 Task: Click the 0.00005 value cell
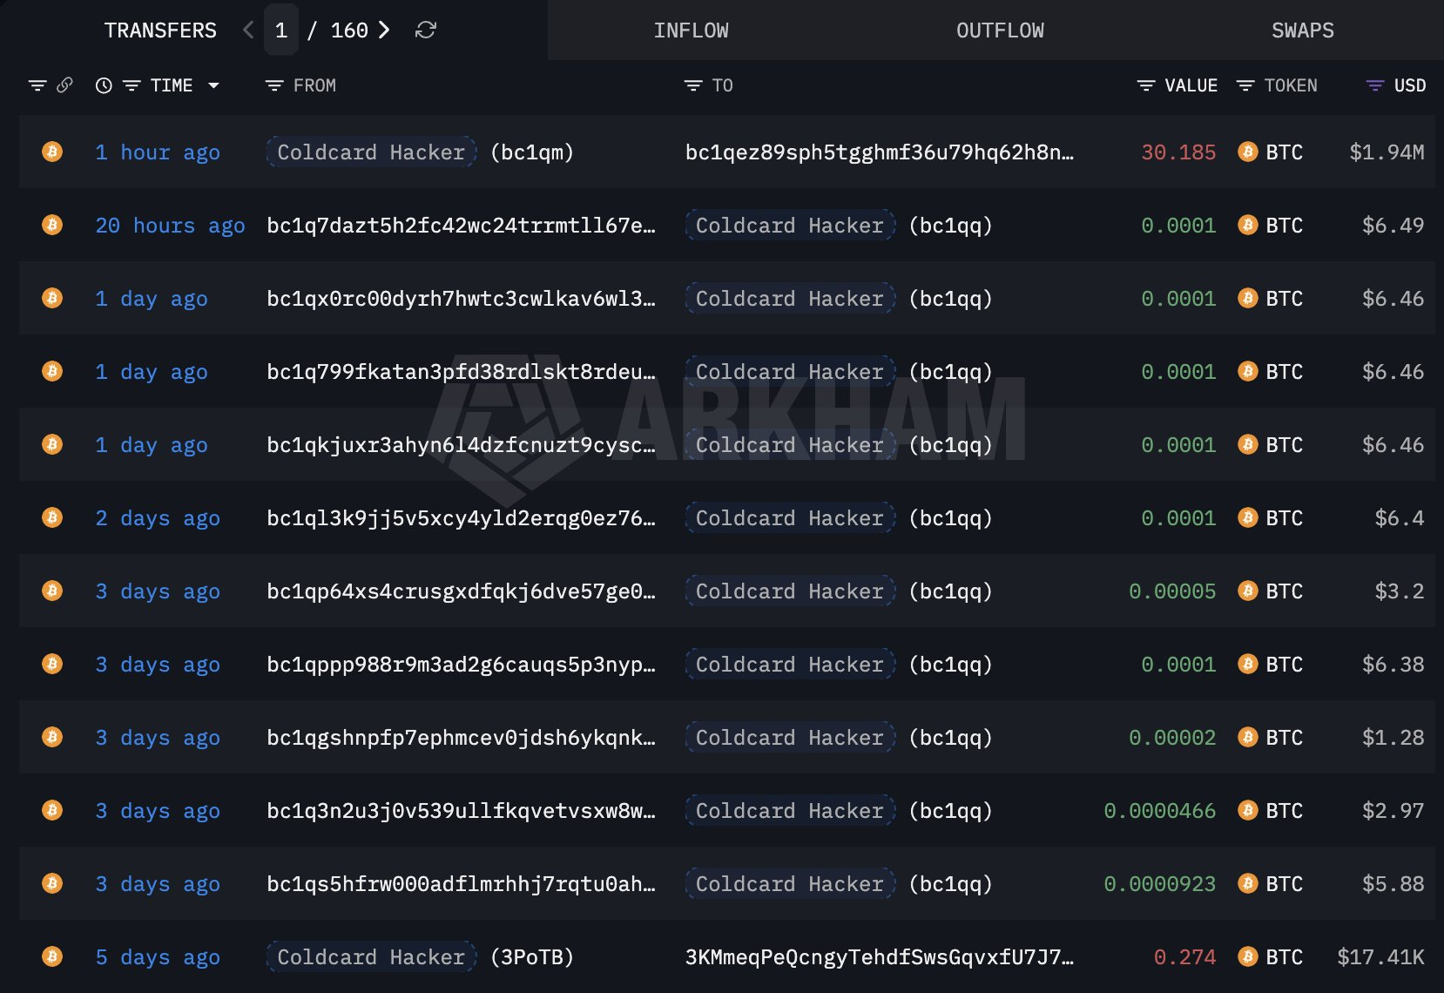pyautogui.click(x=1172, y=591)
